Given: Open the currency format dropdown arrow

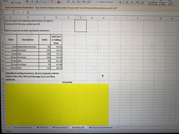Looking at the screenshot, I should (x=124, y=2).
